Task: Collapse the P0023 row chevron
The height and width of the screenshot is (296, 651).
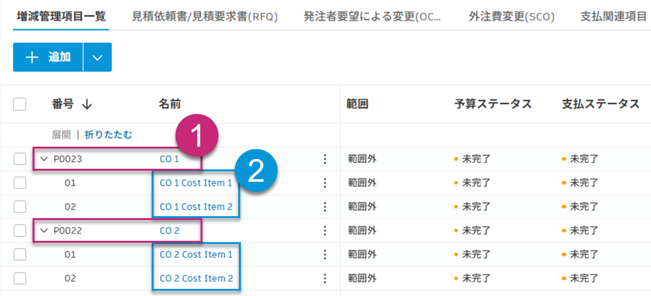Action: (x=44, y=159)
